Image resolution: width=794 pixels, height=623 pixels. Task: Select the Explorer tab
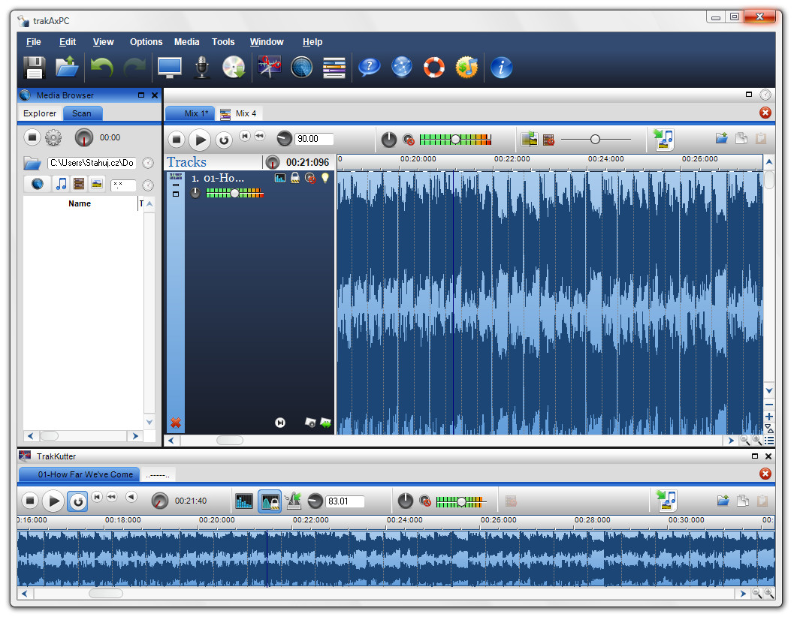40,113
